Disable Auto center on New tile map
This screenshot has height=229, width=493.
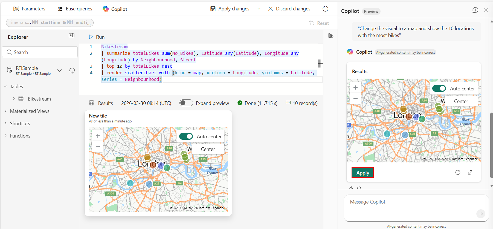coord(186,136)
